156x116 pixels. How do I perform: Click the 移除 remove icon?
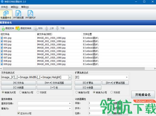click(36, 28)
